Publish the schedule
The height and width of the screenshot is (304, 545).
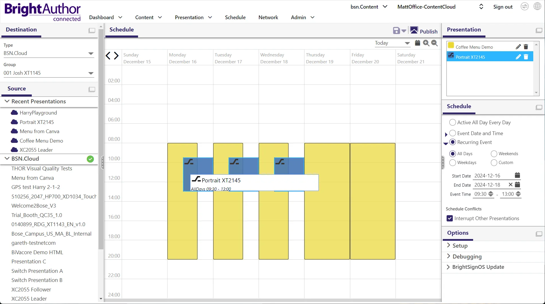424,31
